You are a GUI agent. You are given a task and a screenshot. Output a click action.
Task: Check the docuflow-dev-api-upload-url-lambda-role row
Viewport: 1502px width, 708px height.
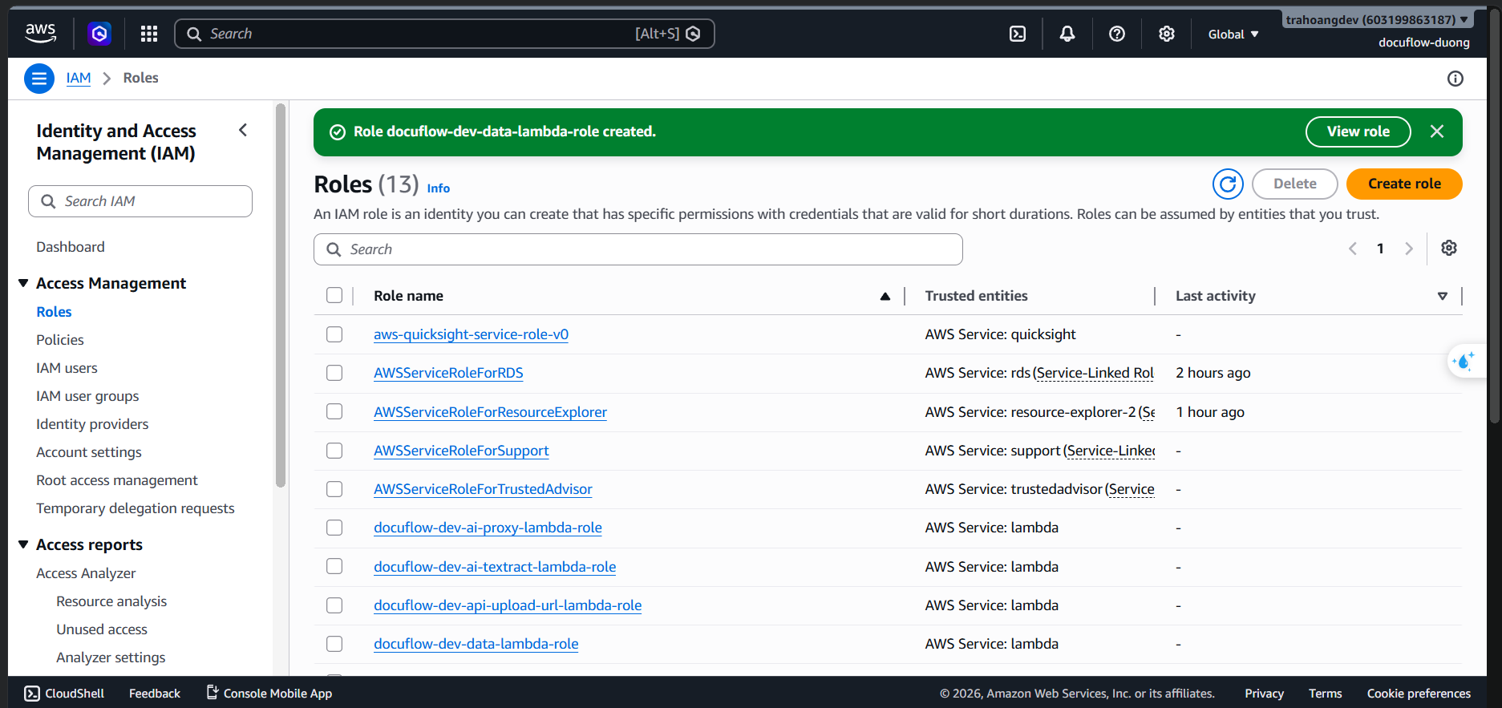click(x=334, y=605)
